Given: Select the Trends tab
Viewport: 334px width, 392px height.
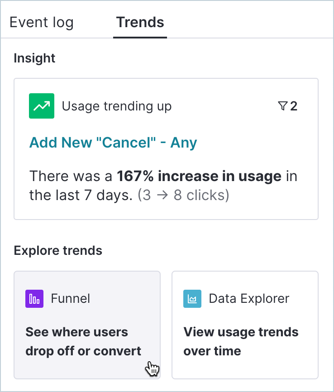Looking at the screenshot, I should [140, 22].
